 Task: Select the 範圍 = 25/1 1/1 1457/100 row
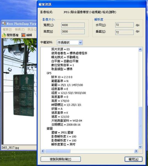67,85
